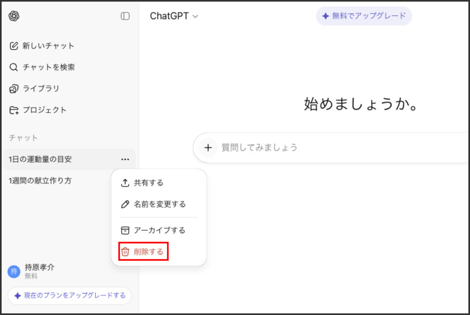
Task: Click the trash icon next to 削除する
Action: coord(125,252)
